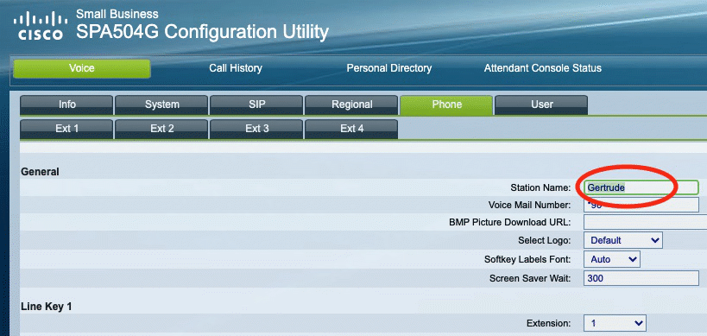Viewport: 707px width, 336px height.
Task: Open the Regional sub-tab
Action: click(x=351, y=105)
